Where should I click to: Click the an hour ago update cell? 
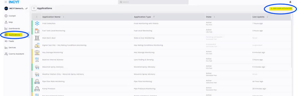(257, 81)
